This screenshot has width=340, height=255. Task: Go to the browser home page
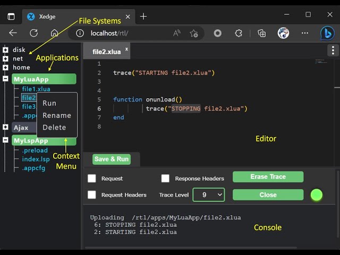pyautogui.click(x=54, y=33)
